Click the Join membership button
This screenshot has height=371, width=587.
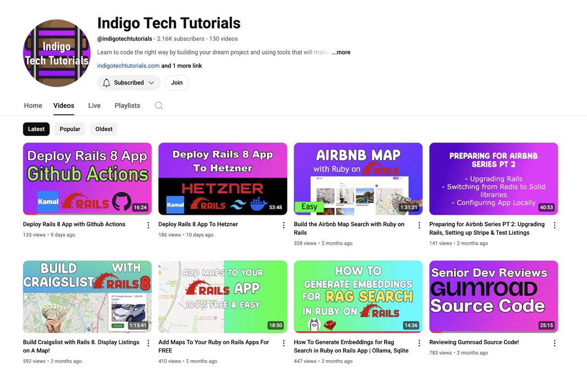[177, 83]
